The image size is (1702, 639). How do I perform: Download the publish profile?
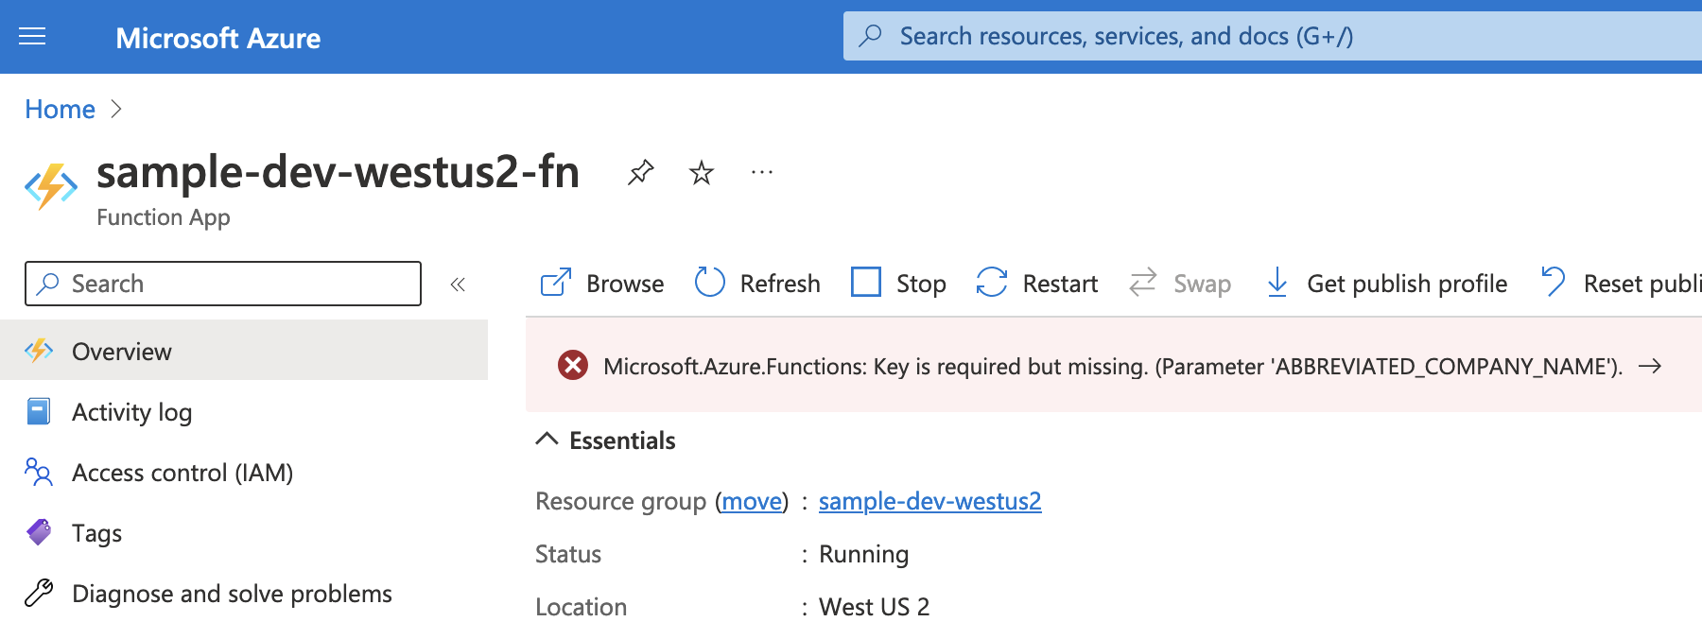1386,283
